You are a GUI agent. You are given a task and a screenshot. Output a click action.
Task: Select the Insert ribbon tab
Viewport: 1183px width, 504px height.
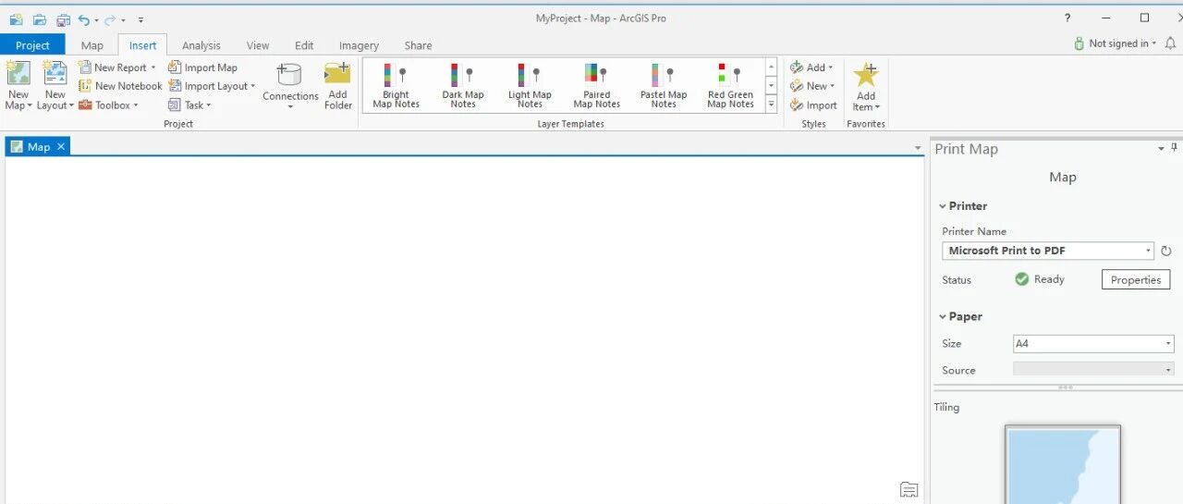142,45
